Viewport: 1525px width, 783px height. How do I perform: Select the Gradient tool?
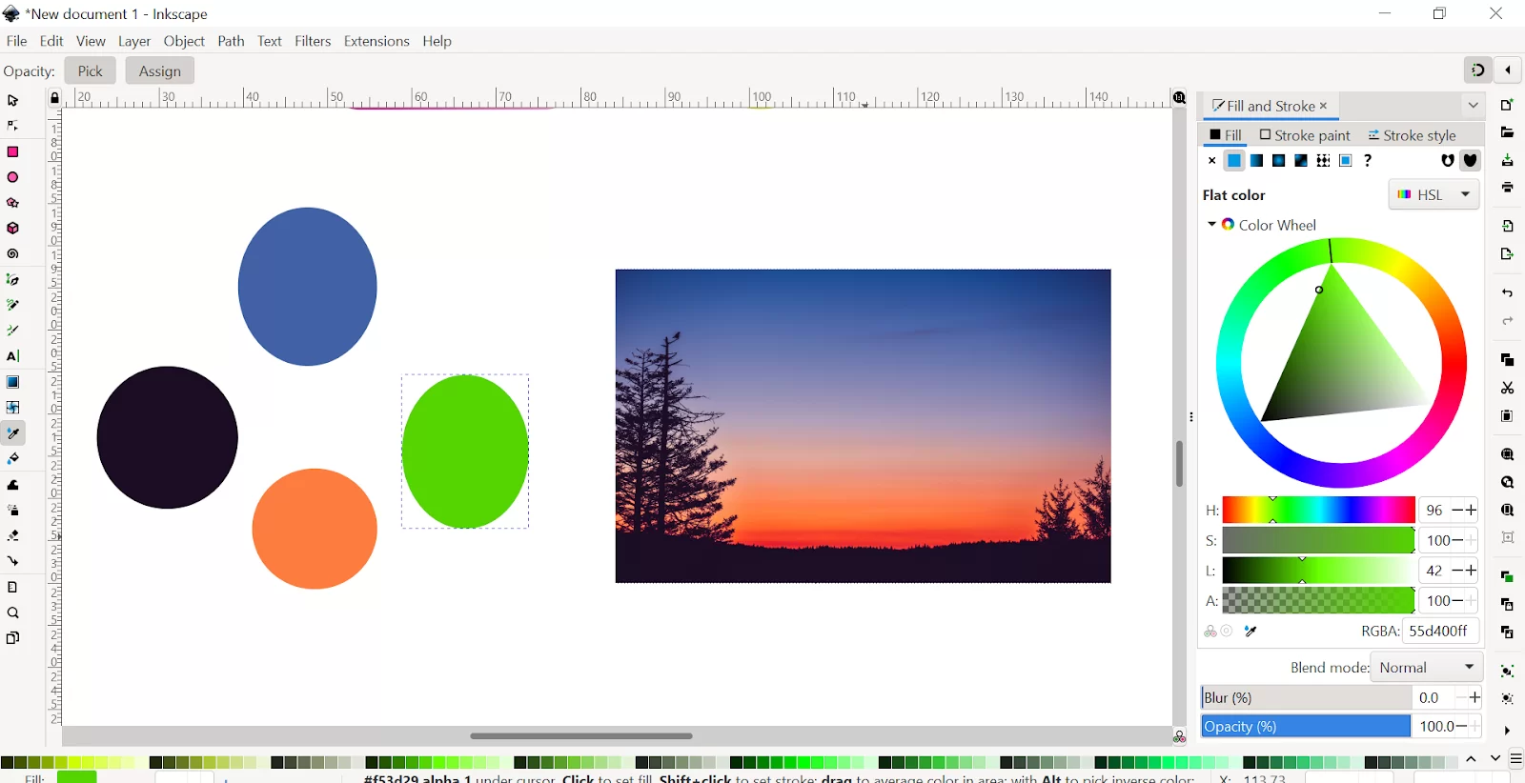point(13,382)
